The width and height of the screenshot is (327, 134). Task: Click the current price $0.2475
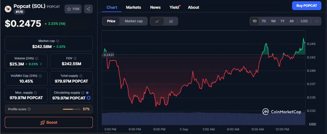coord(23,24)
